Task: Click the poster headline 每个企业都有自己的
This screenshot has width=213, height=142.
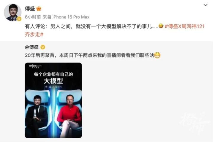Action: pos(53,74)
